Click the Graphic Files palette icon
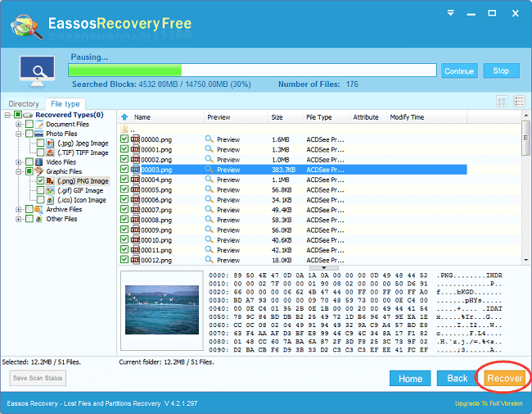532x414 pixels. pyautogui.click(x=39, y=171)
